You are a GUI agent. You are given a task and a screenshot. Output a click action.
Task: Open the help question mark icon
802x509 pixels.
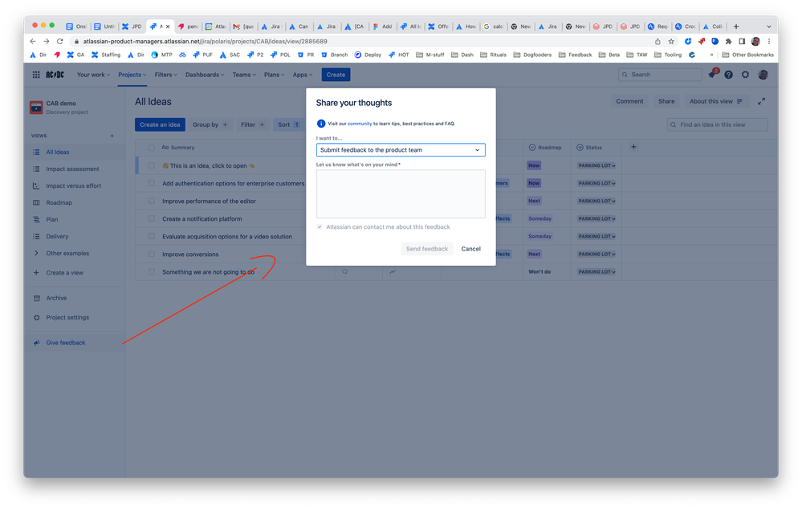727,74
